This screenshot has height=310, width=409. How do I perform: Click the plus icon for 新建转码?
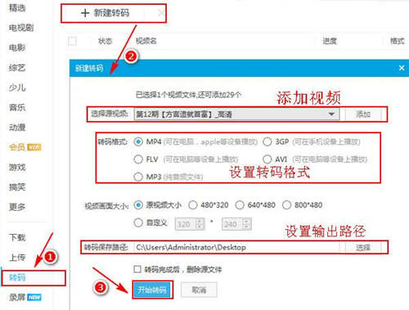[x=85, y=13]
